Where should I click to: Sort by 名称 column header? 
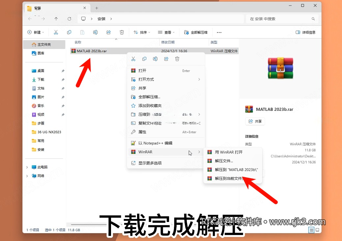click(78, 42)
